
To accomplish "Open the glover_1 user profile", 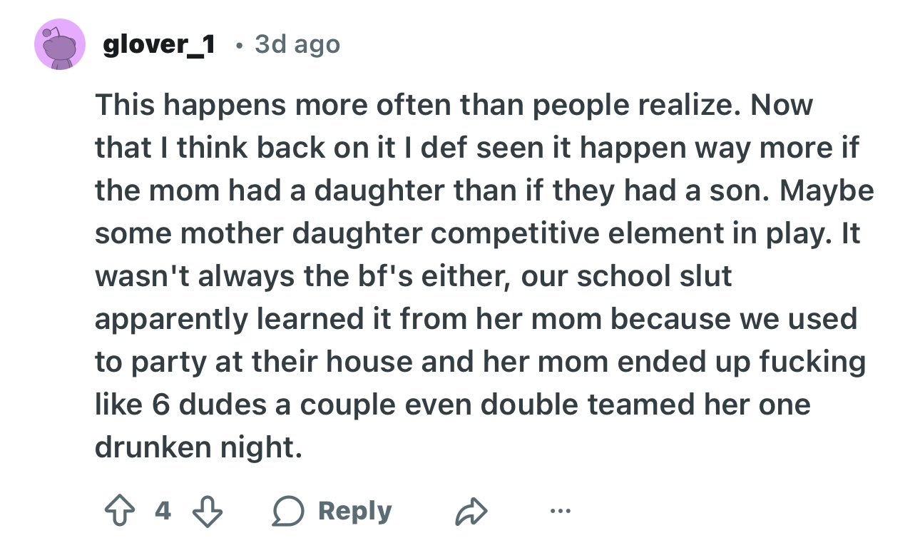I will pyautogui.click(x=159, y=45).
